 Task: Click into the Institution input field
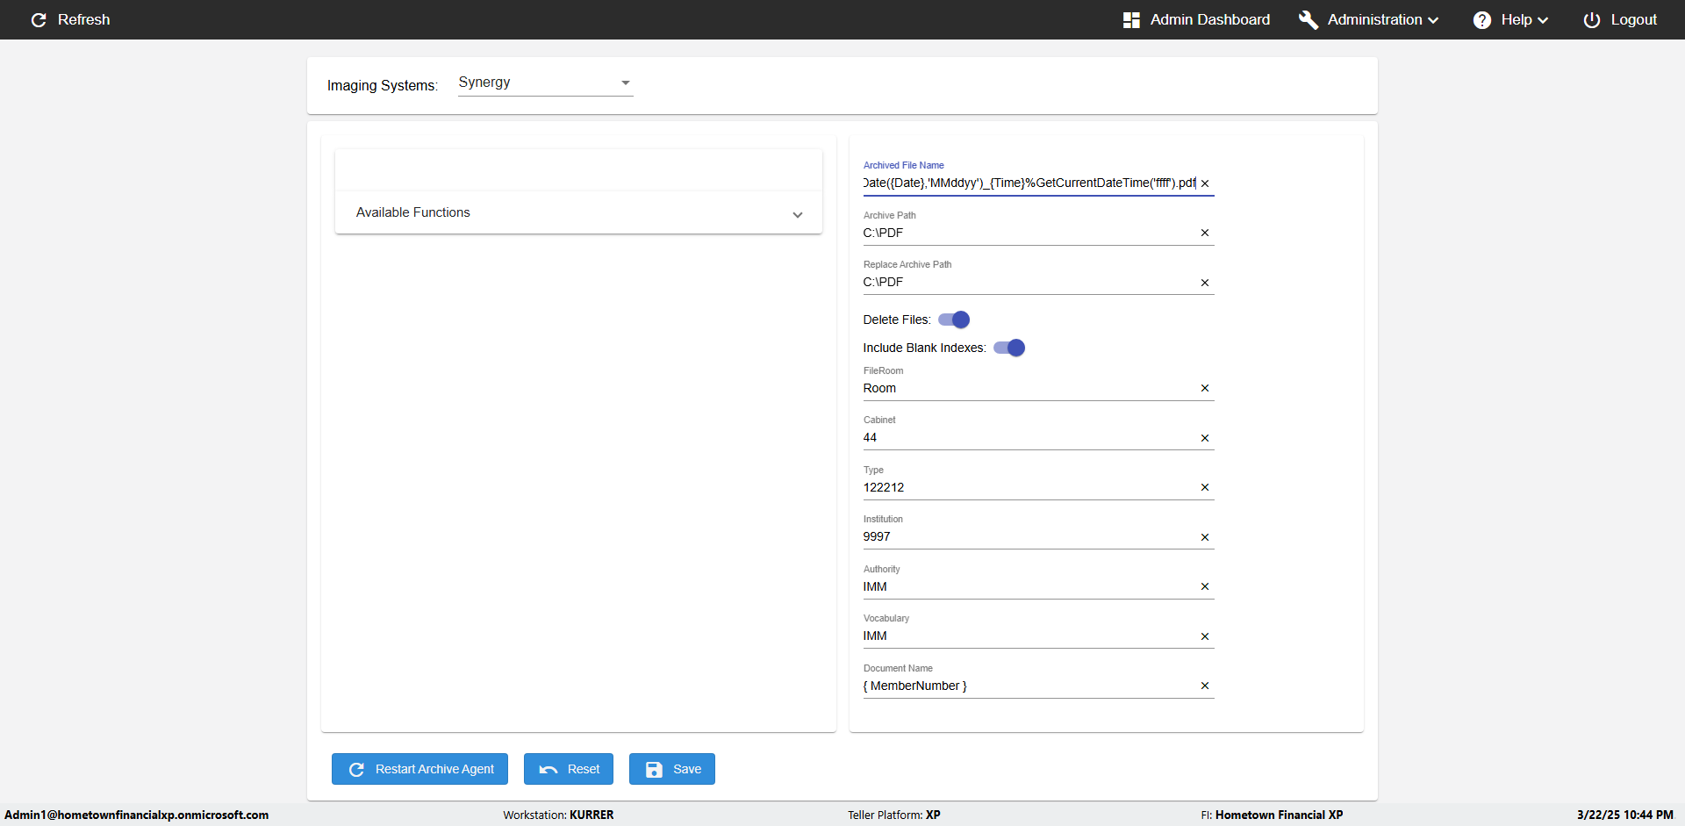coord(1027,536)
